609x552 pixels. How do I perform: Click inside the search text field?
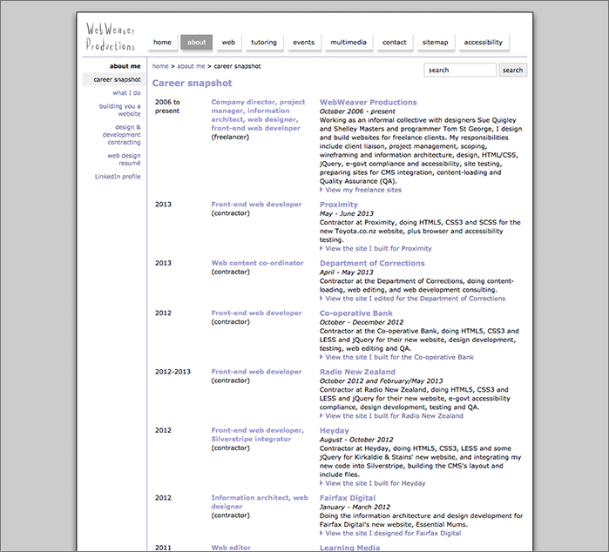point(460,70)
